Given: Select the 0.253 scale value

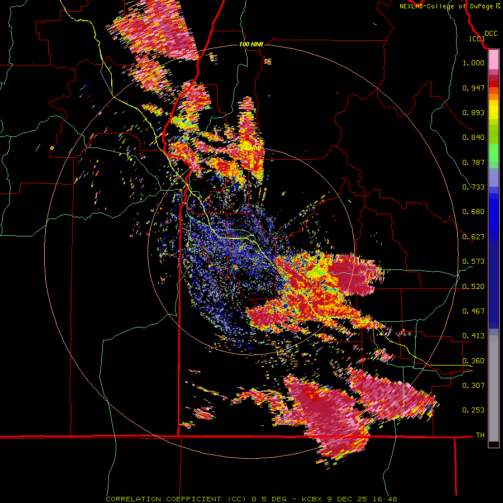Looking at the screenshot, I should point(473,410).
